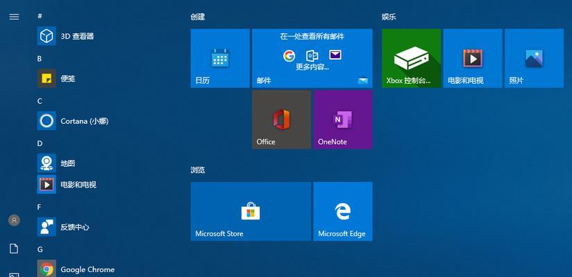Start Cortana (小娜) from the app list
Screen dimensions: 572x277
73,121
